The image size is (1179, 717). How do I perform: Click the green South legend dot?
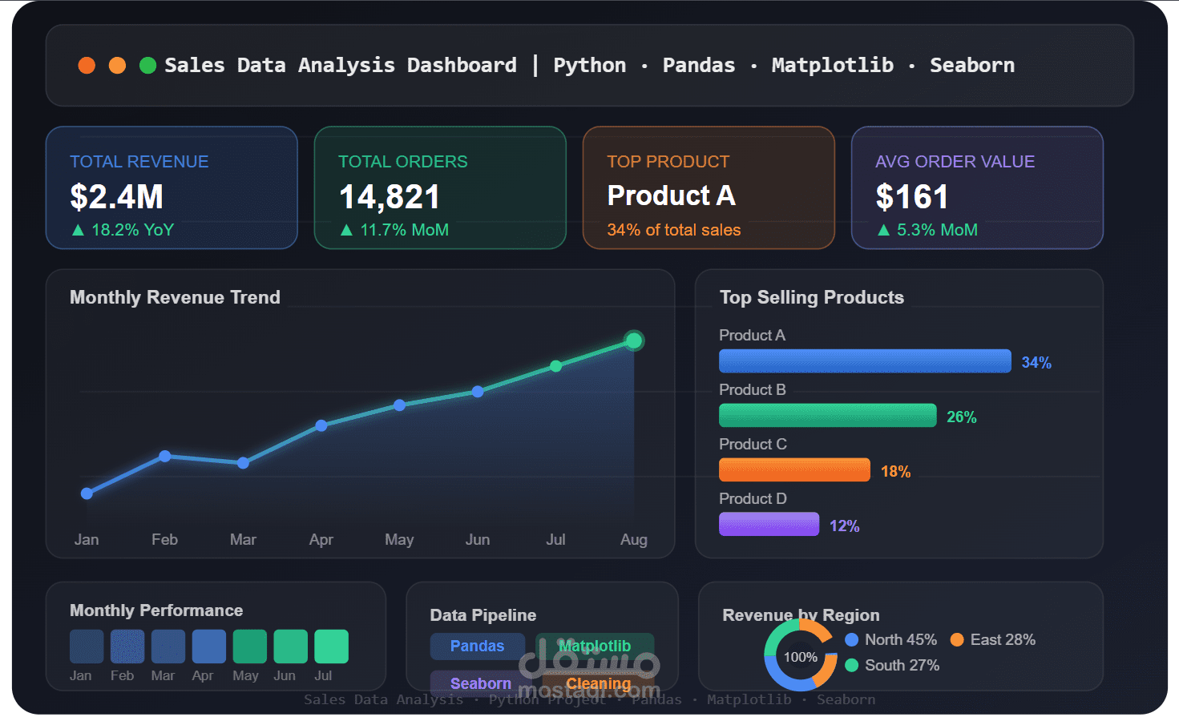click(x=852, y=665)
